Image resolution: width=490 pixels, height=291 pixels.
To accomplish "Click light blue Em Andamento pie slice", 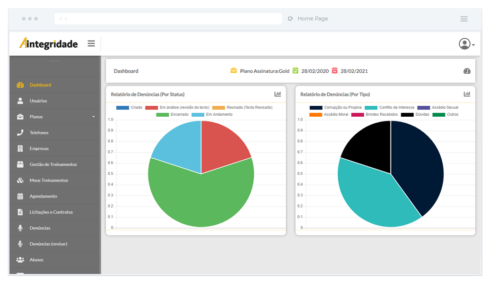I will [x=181, y=146].
